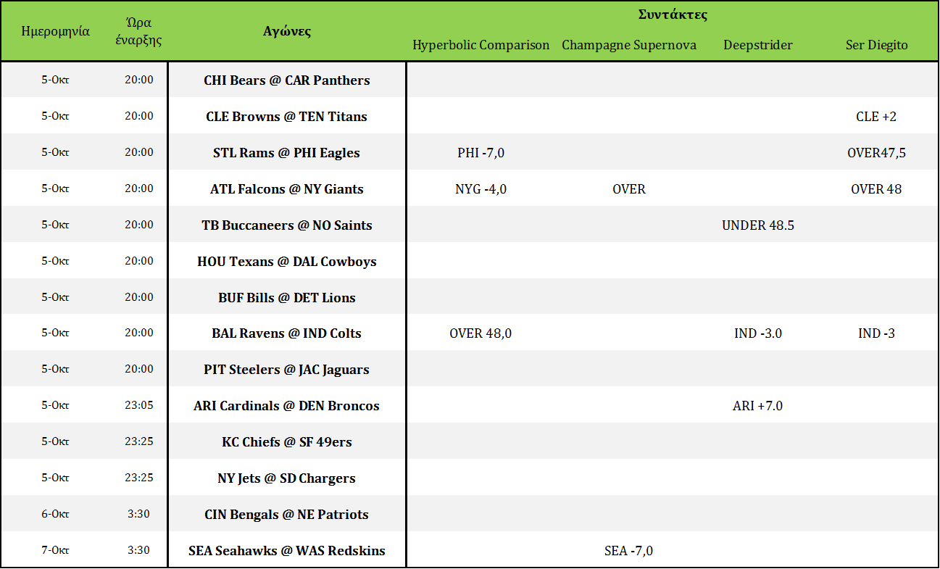940x569 pixels.
Task: Click the '6-Οκτ' date cell
Action: pyautogui.click(x=55, y=514)
